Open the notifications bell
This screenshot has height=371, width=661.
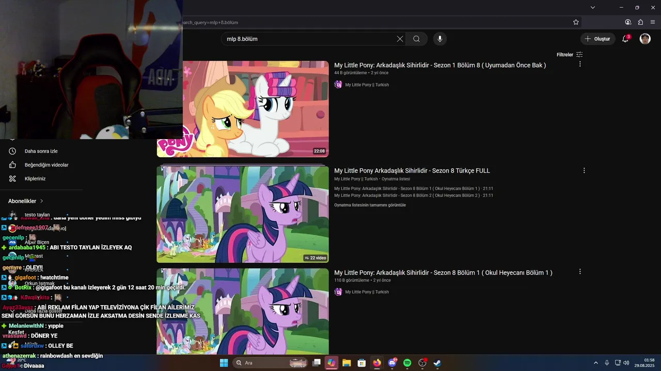(625, 39)
